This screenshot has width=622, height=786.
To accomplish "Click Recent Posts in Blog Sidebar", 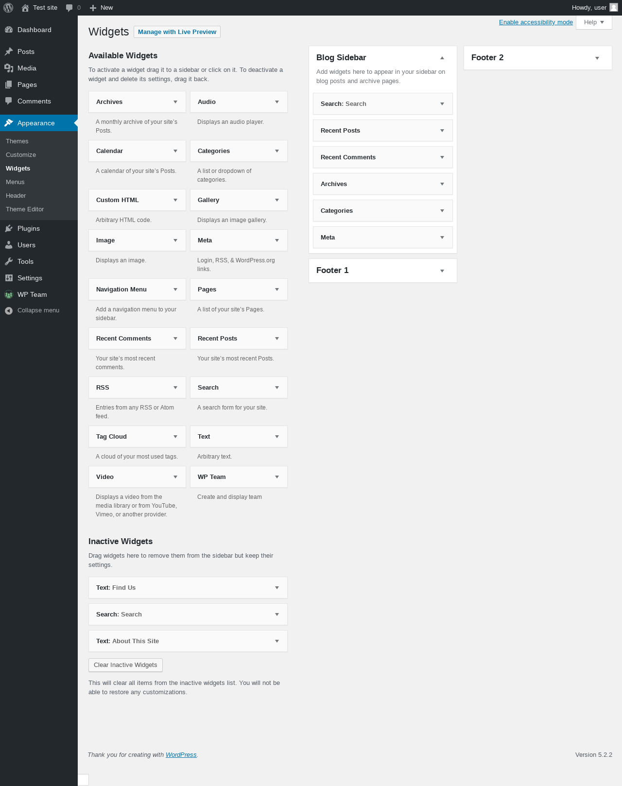I will [383, 131].
